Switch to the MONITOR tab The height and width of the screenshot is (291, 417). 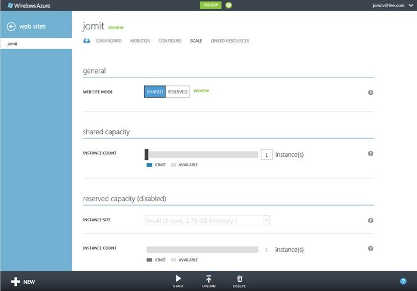click(x=140, y=41)
